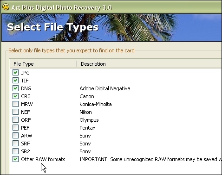The height and width of the screenshot is (175, 222).
Task: Uncheck the Other RAW formats checkbox
Action: (15, 159)
